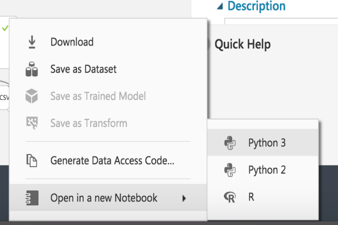
Task: Pick R as the notebook language
Action: (x=251, y=197)
